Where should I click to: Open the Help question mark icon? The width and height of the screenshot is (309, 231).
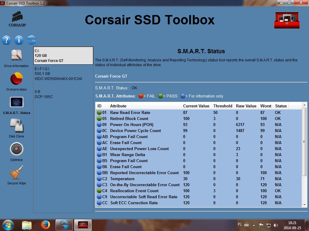[6, 40]
